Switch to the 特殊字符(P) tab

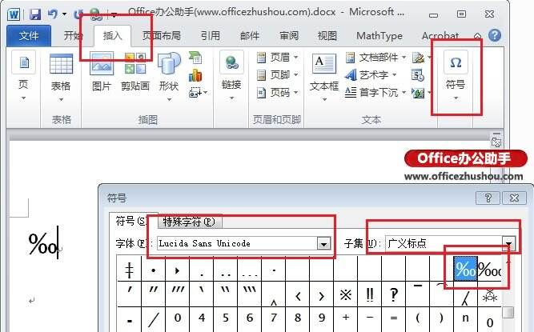pos(189,222)
